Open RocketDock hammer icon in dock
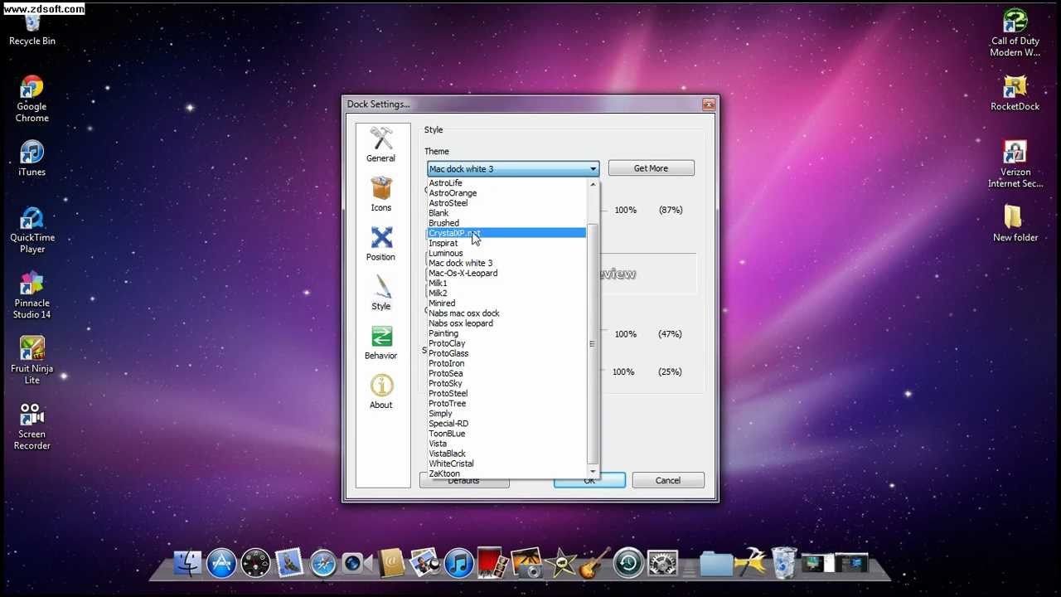Viewport: 1061px width, 597px height. 750,563
